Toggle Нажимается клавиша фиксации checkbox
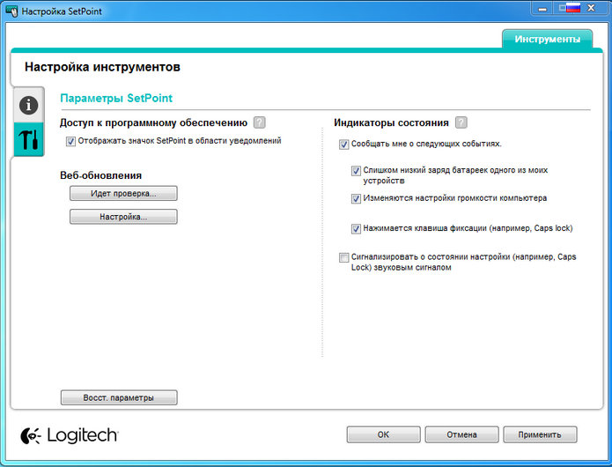612x467 pixels. [x=356, y=229]
